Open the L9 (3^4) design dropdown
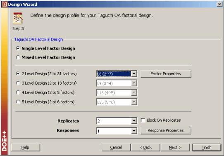Screen dimensions: 224x156 pyautogui.click(x=134, y=83)
